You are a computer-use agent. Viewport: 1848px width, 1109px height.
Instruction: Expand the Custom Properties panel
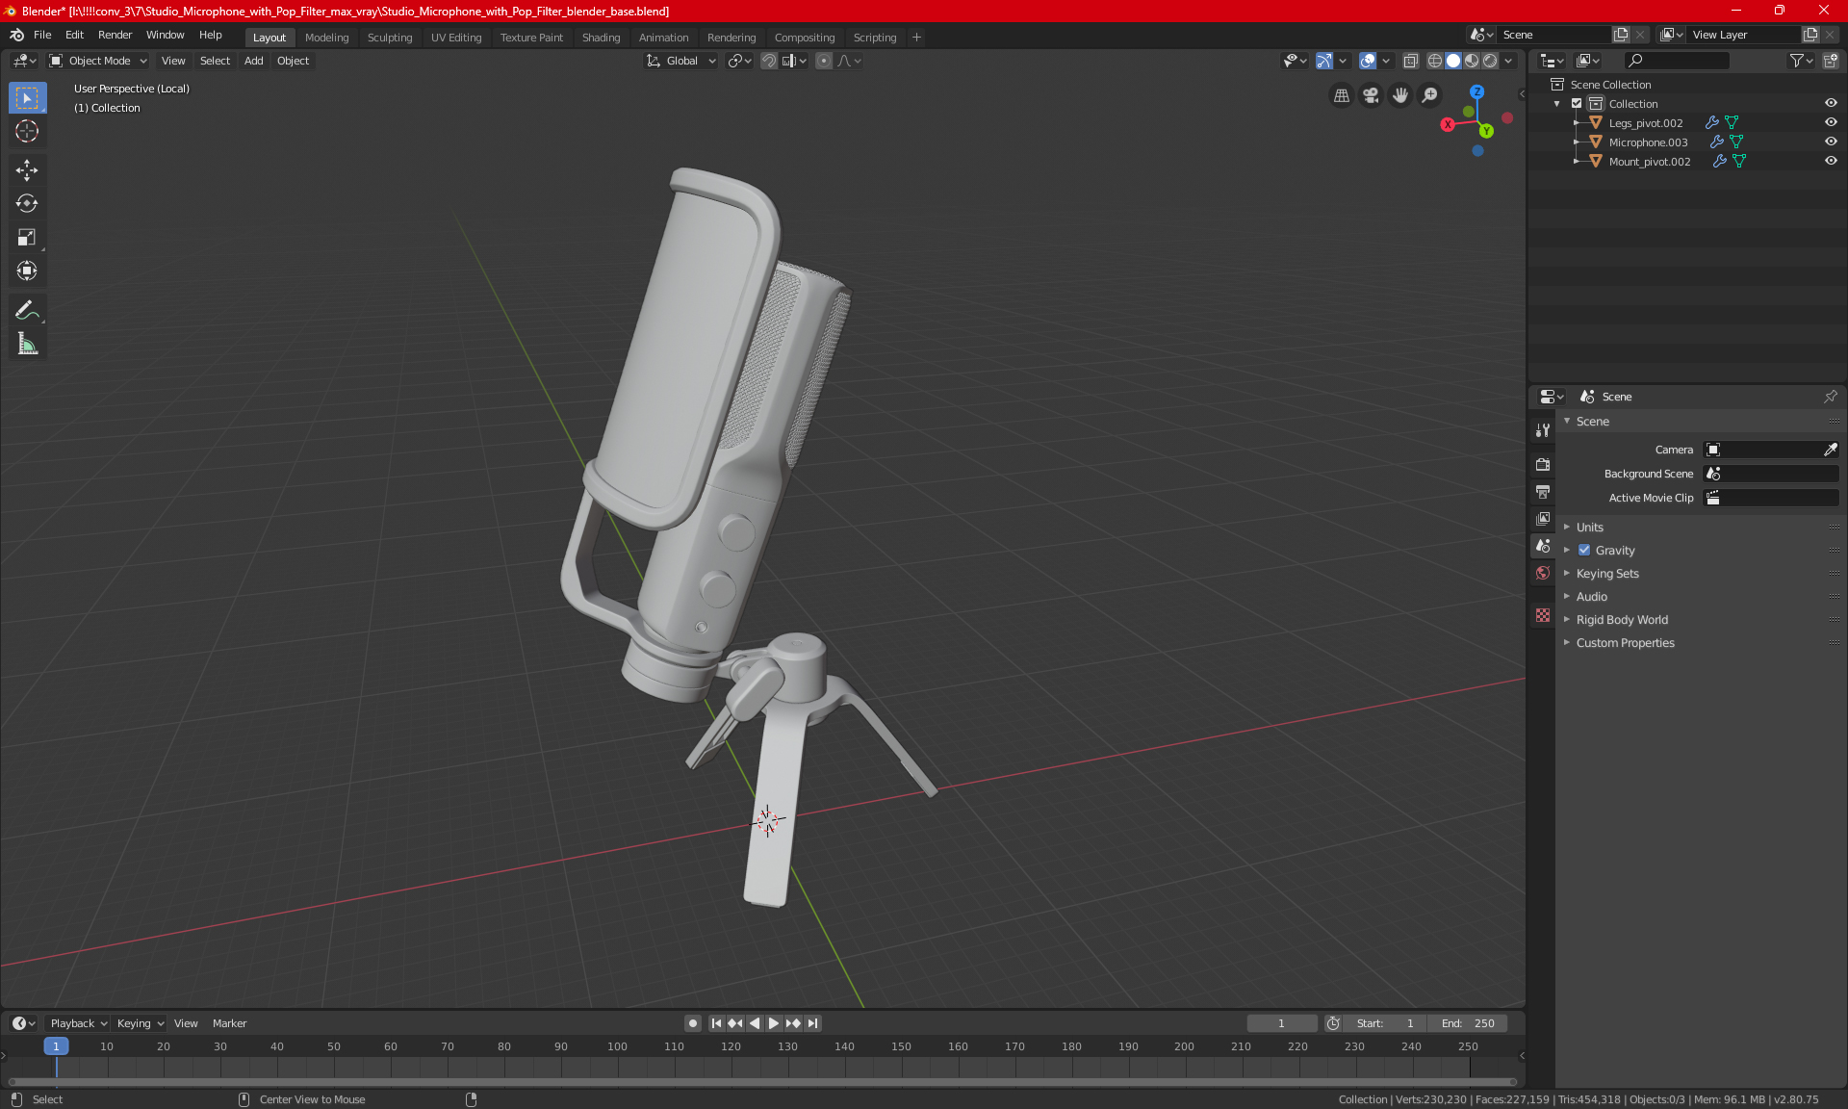(x=1625, y=642)
